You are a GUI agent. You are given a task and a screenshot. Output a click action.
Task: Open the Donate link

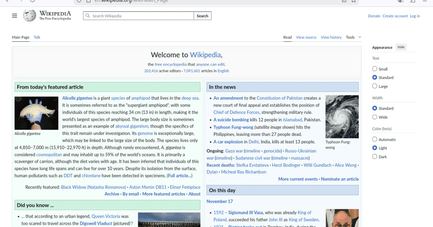click(x=374, y=16)
